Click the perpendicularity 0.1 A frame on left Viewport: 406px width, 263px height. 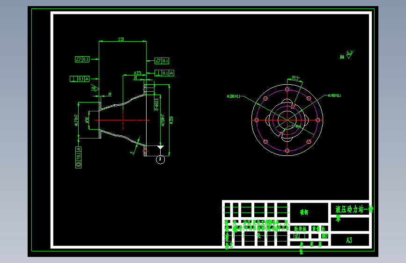pyautogui.click(x=80, y=79)
